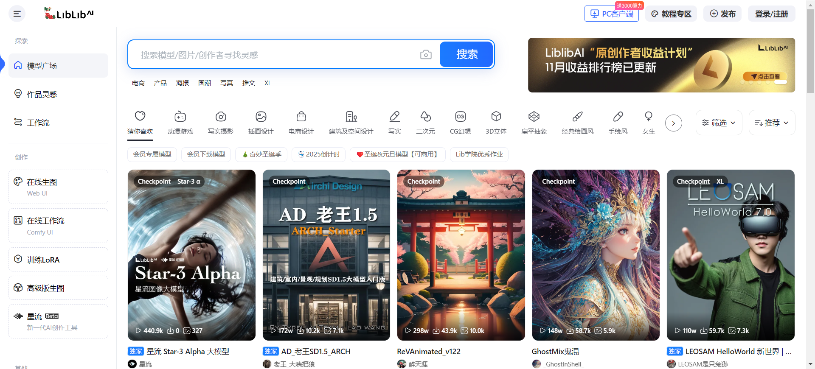Click the 国潮 search suggestion tag
Viewport: 815px width, 369px height.
click(x=205, y=83)
